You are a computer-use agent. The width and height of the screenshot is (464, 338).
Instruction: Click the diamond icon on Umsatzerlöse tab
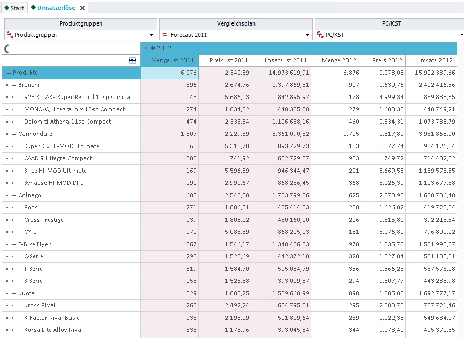(x=33, y=7)
